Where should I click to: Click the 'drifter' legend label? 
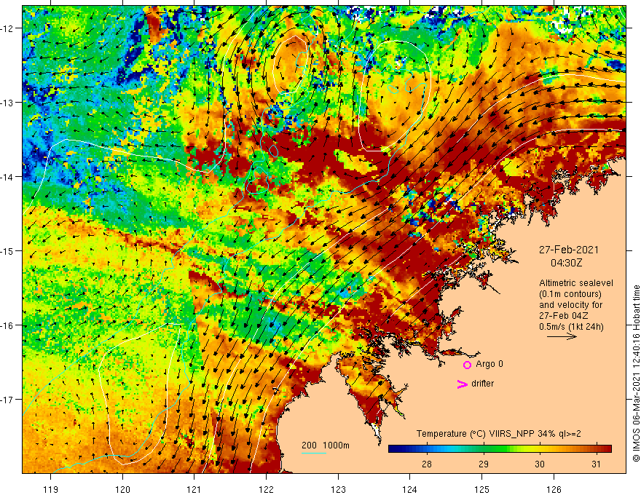[482, 384]
